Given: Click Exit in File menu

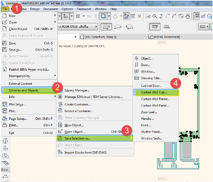Looking at the screenshot, I should point(29,133).
